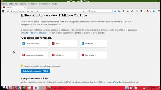Open the Herramientas menu
The image size is (161, 90).
click(x=45, y=4)
